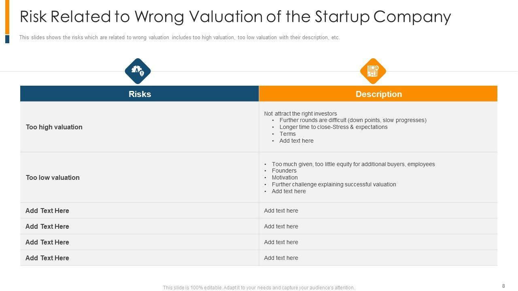518x291 pixels.
Task: Click the '100% editable' footer note
Action: tap(259, 288)
